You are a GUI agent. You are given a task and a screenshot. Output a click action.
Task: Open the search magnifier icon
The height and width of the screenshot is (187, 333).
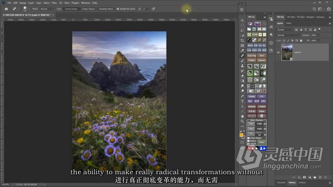314,9
